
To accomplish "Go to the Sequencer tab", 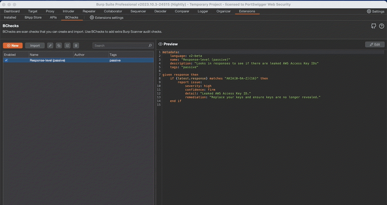I will (138, 11).
